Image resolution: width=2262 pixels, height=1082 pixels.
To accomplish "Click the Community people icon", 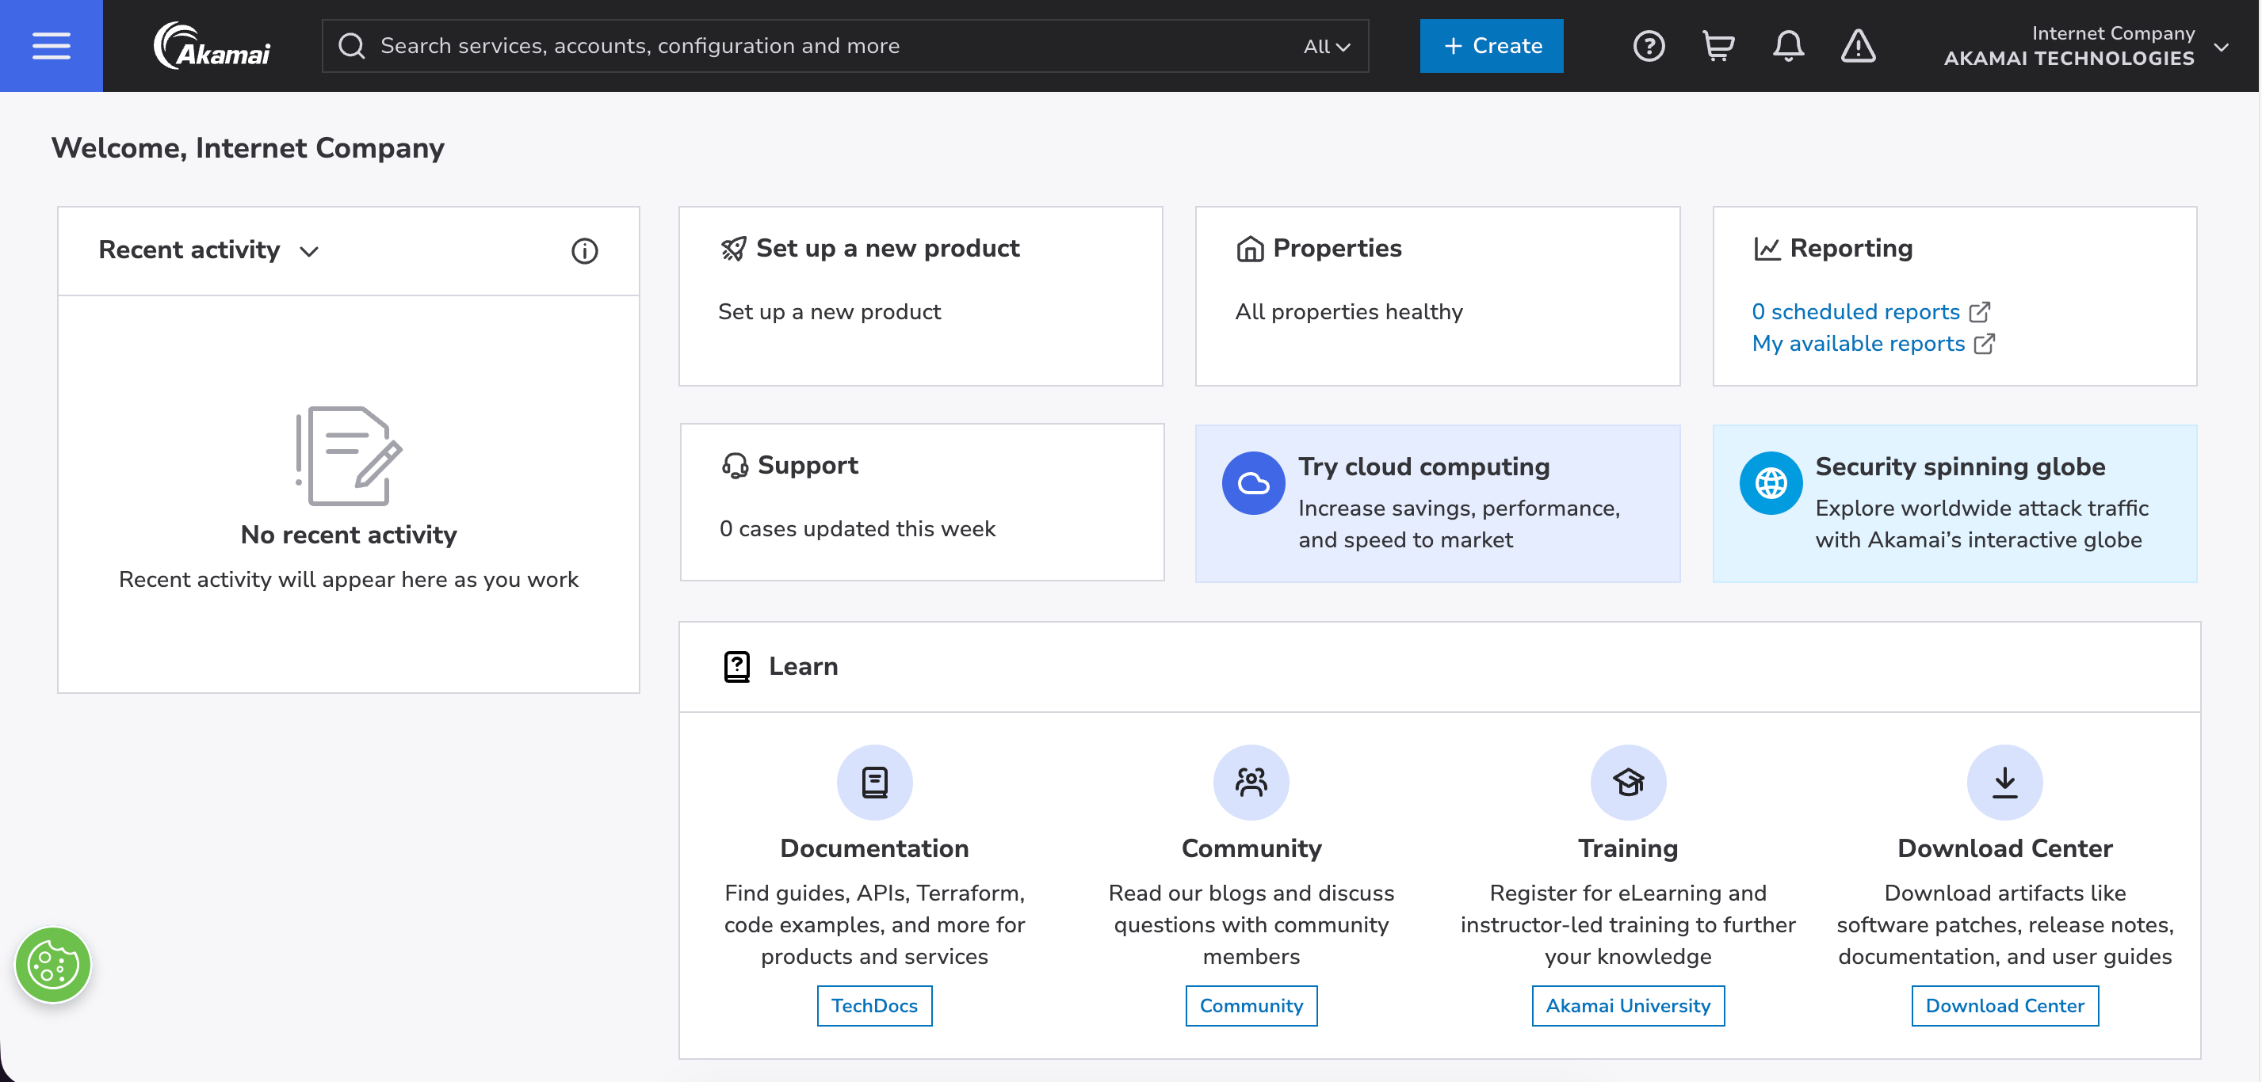I will [x=1251, y=782].
